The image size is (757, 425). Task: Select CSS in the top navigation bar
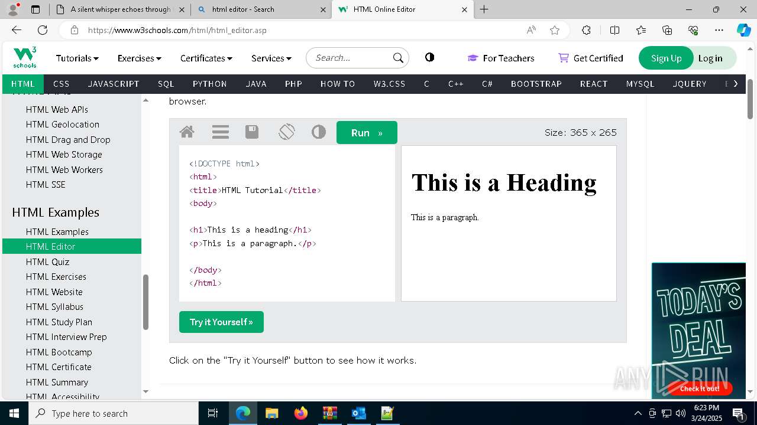click(x=62, y=84)
